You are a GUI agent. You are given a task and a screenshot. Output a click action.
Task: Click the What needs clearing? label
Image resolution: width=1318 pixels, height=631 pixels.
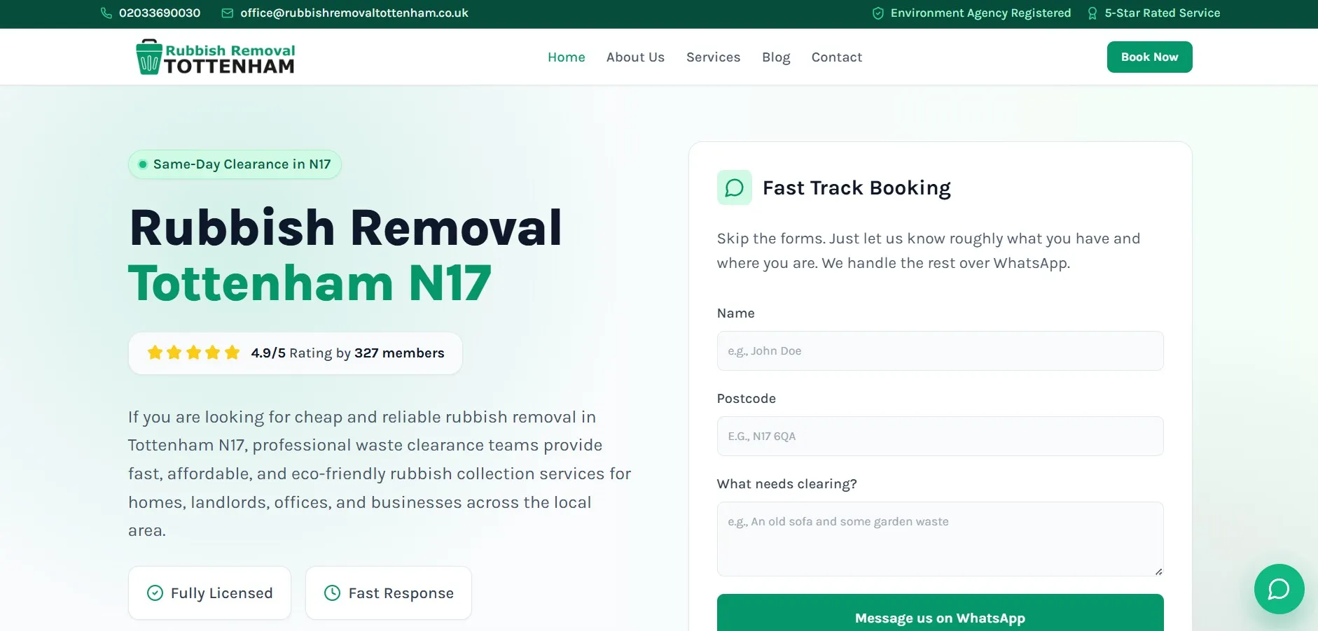(786, 484)
